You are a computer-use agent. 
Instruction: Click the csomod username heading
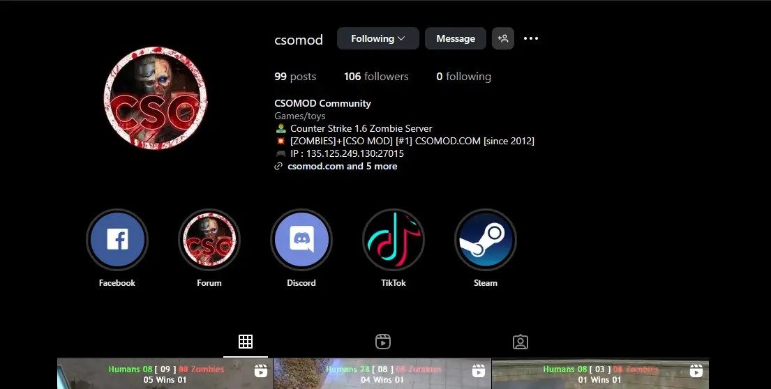pos(299,40)
